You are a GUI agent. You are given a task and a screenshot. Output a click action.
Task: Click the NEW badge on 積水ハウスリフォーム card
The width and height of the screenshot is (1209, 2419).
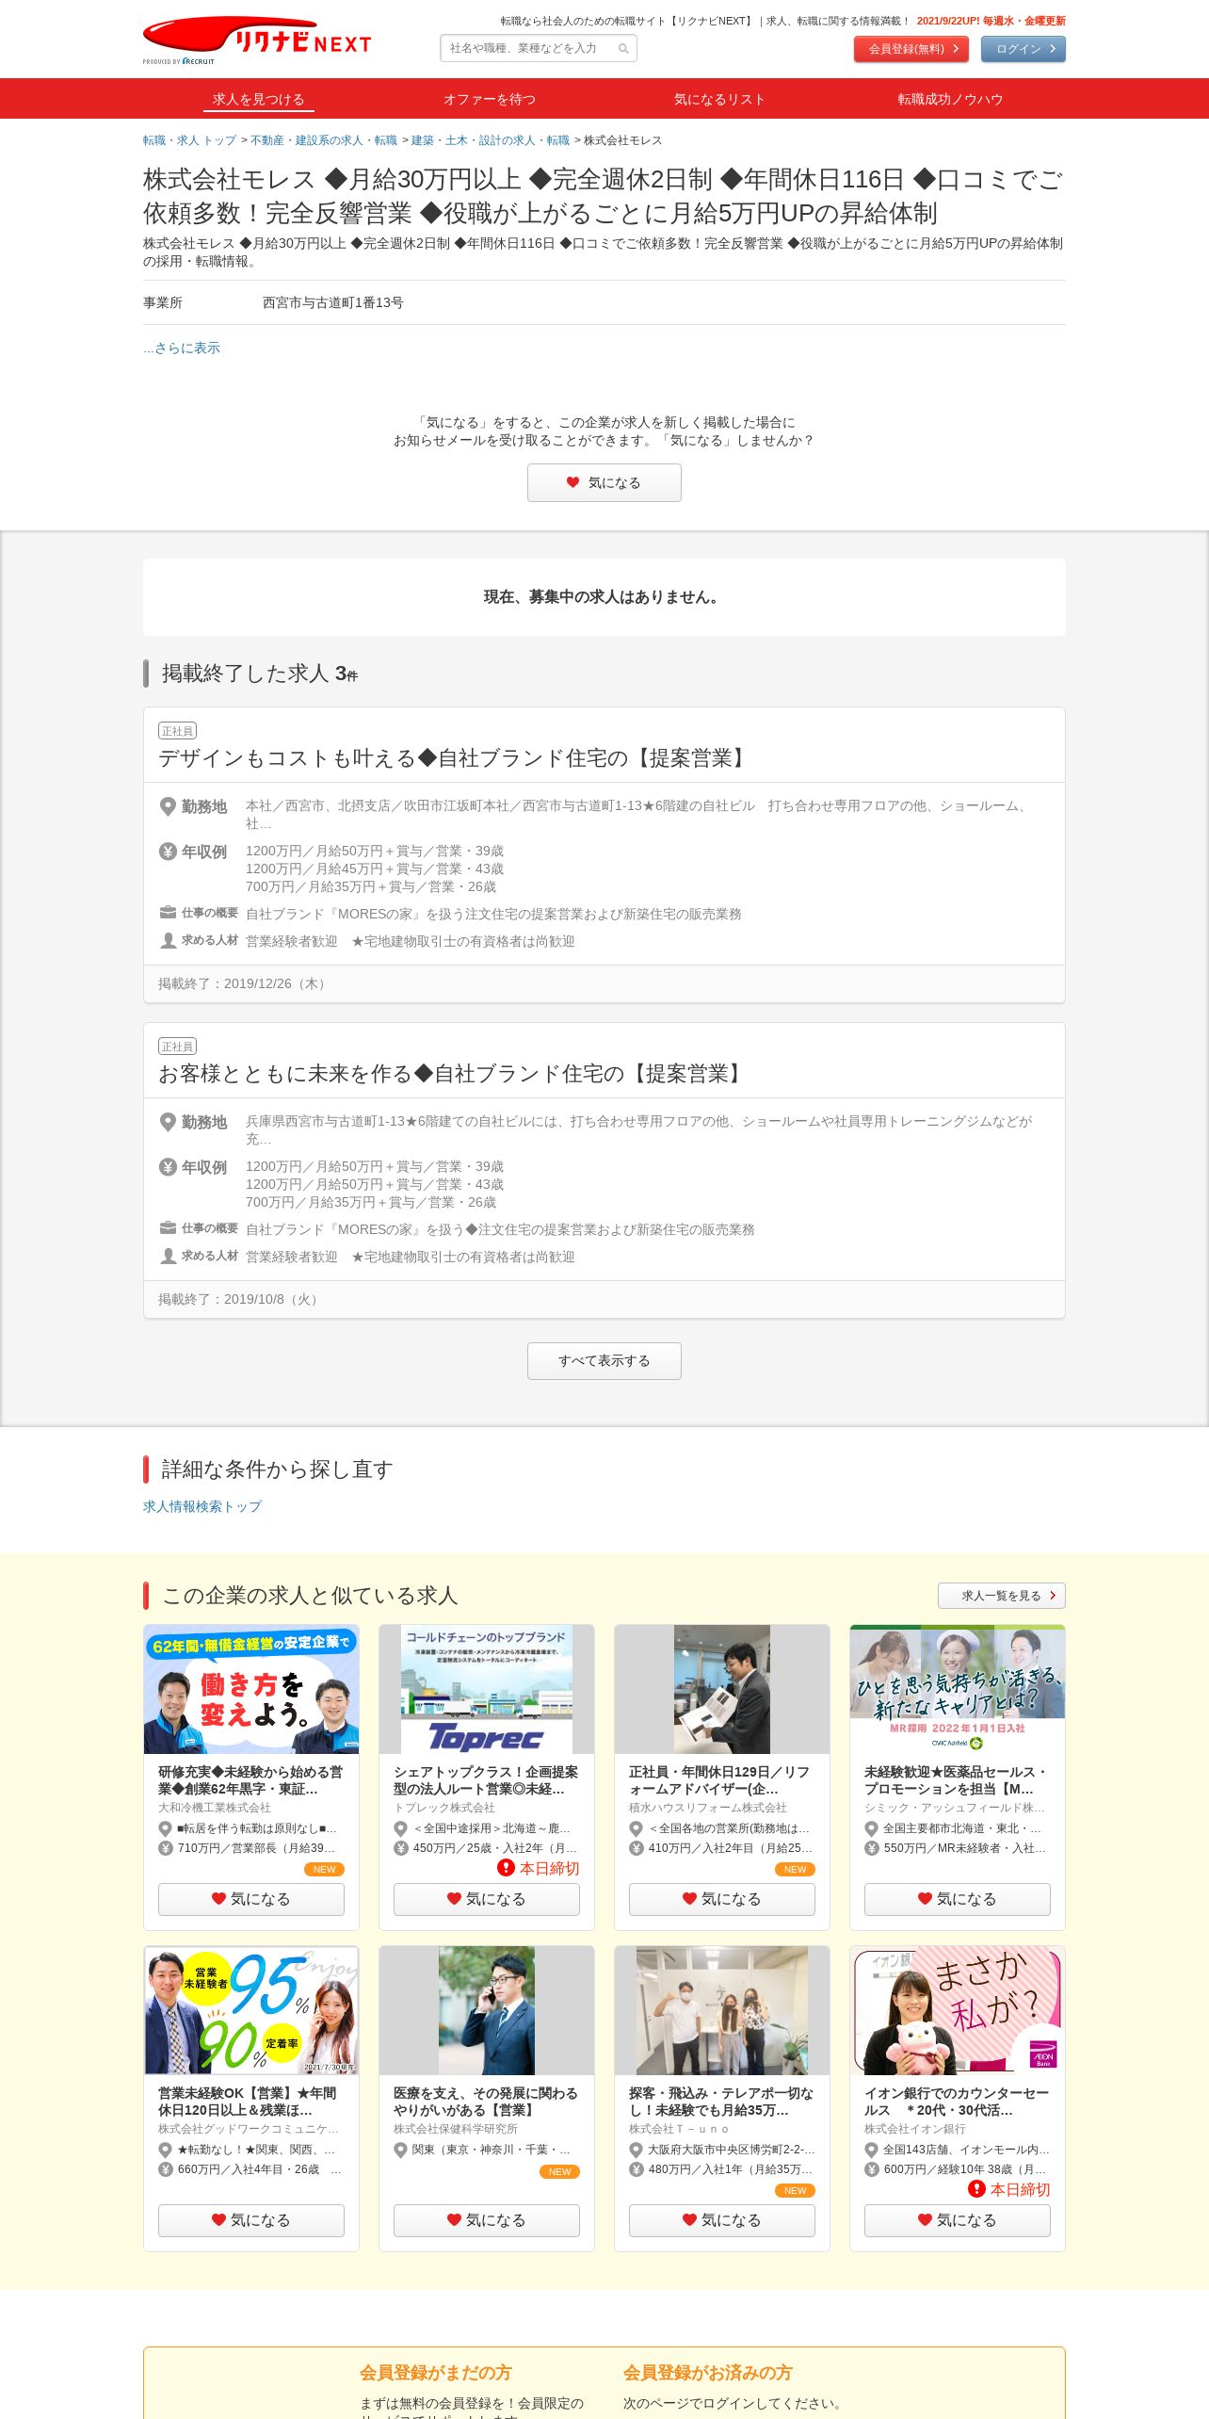795,1869
